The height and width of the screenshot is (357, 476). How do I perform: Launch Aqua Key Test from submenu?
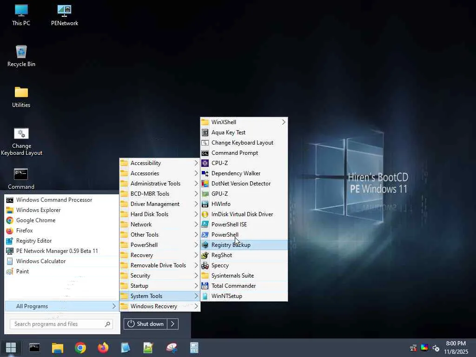[x=244, y=132]
